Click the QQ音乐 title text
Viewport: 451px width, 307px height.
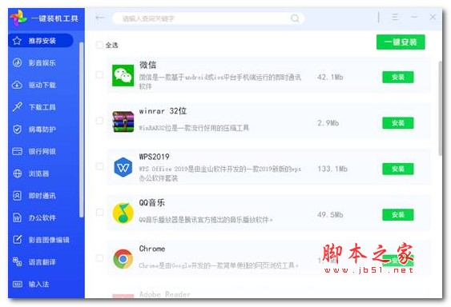(152, 203)
